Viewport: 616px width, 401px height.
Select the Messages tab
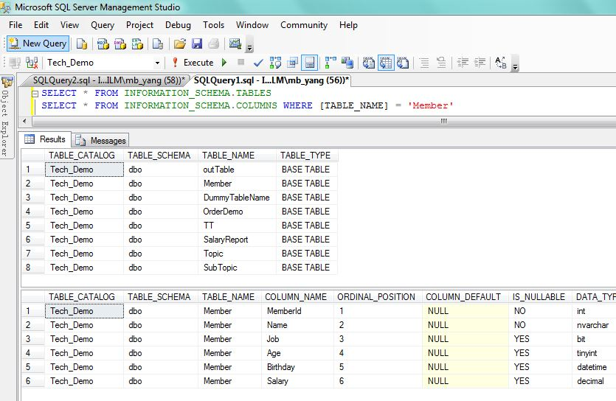click(x=100, y=141)
